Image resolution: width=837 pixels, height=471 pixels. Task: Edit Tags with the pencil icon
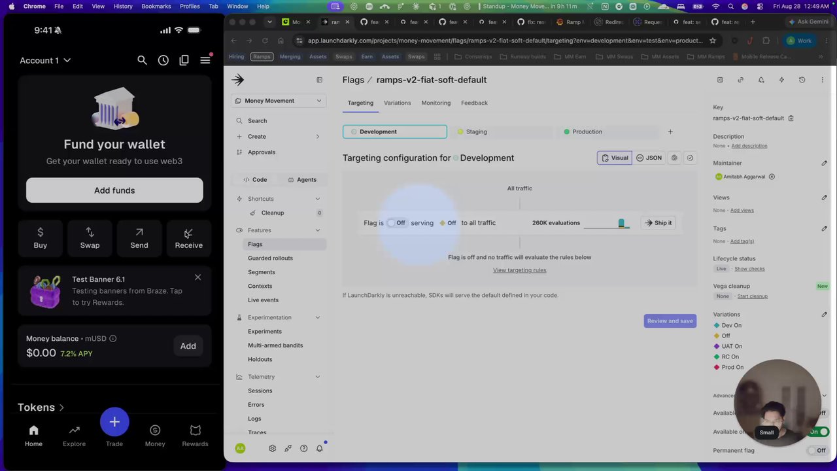point(824,228)
